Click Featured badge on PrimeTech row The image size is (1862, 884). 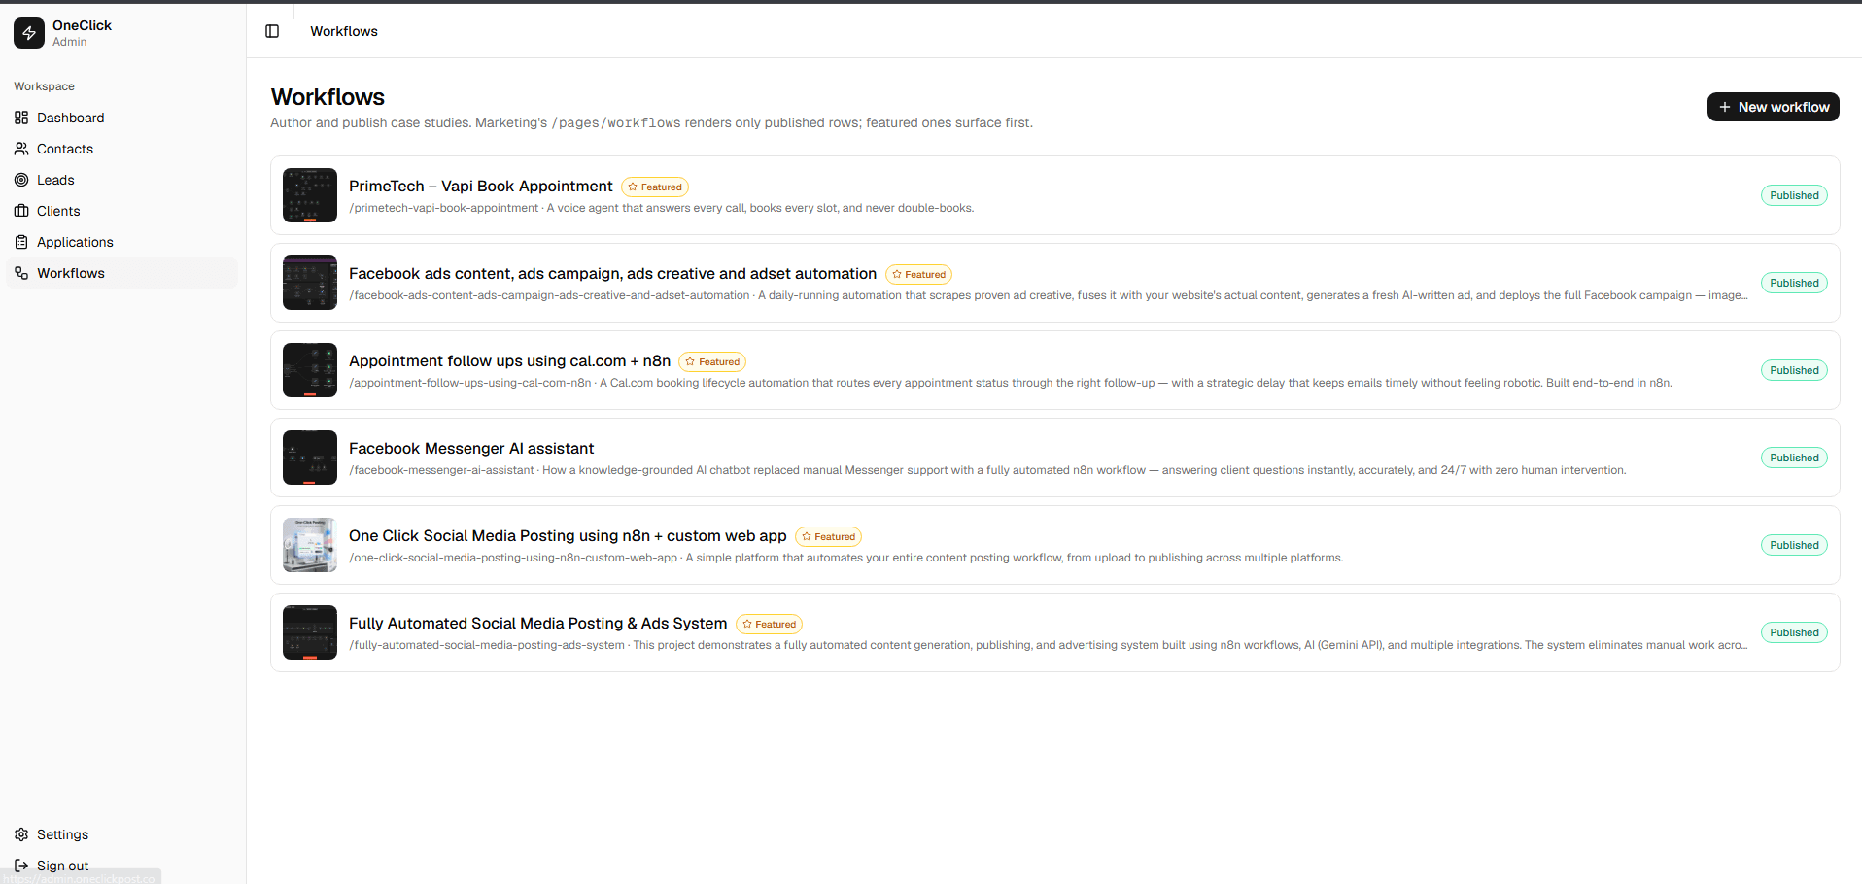655,187
